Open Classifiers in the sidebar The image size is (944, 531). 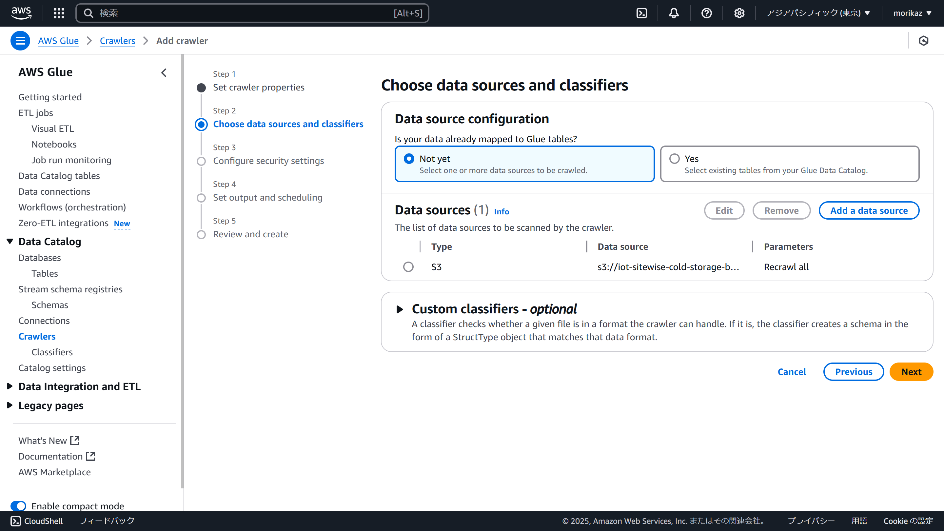[52, 352]
